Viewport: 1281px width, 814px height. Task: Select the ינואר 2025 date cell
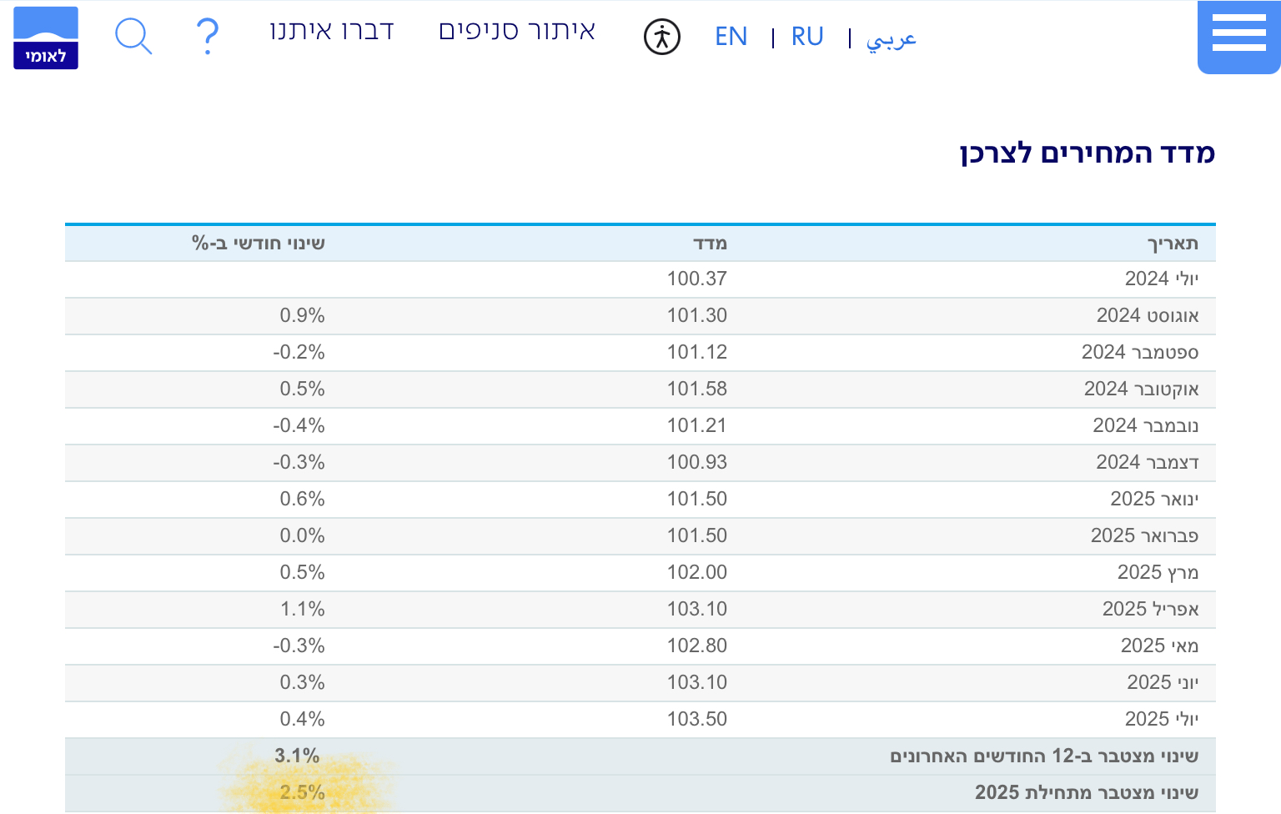1154,499
